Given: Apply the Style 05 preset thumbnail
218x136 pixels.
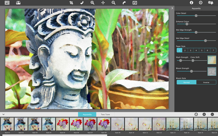Looking at the screenshot, I should pos(63,124).
